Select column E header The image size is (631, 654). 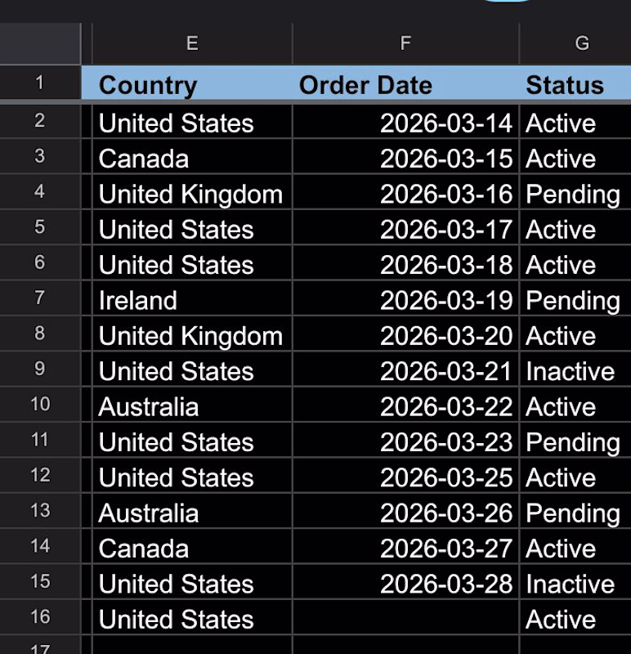(x=192, y=43)
